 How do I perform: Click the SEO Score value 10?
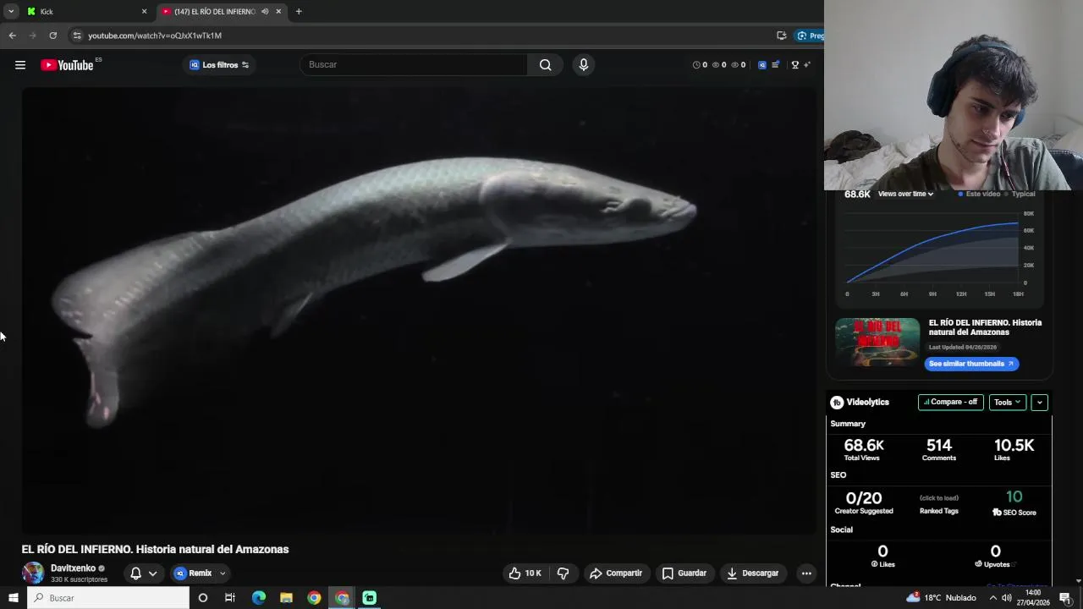pos(1014,497)
